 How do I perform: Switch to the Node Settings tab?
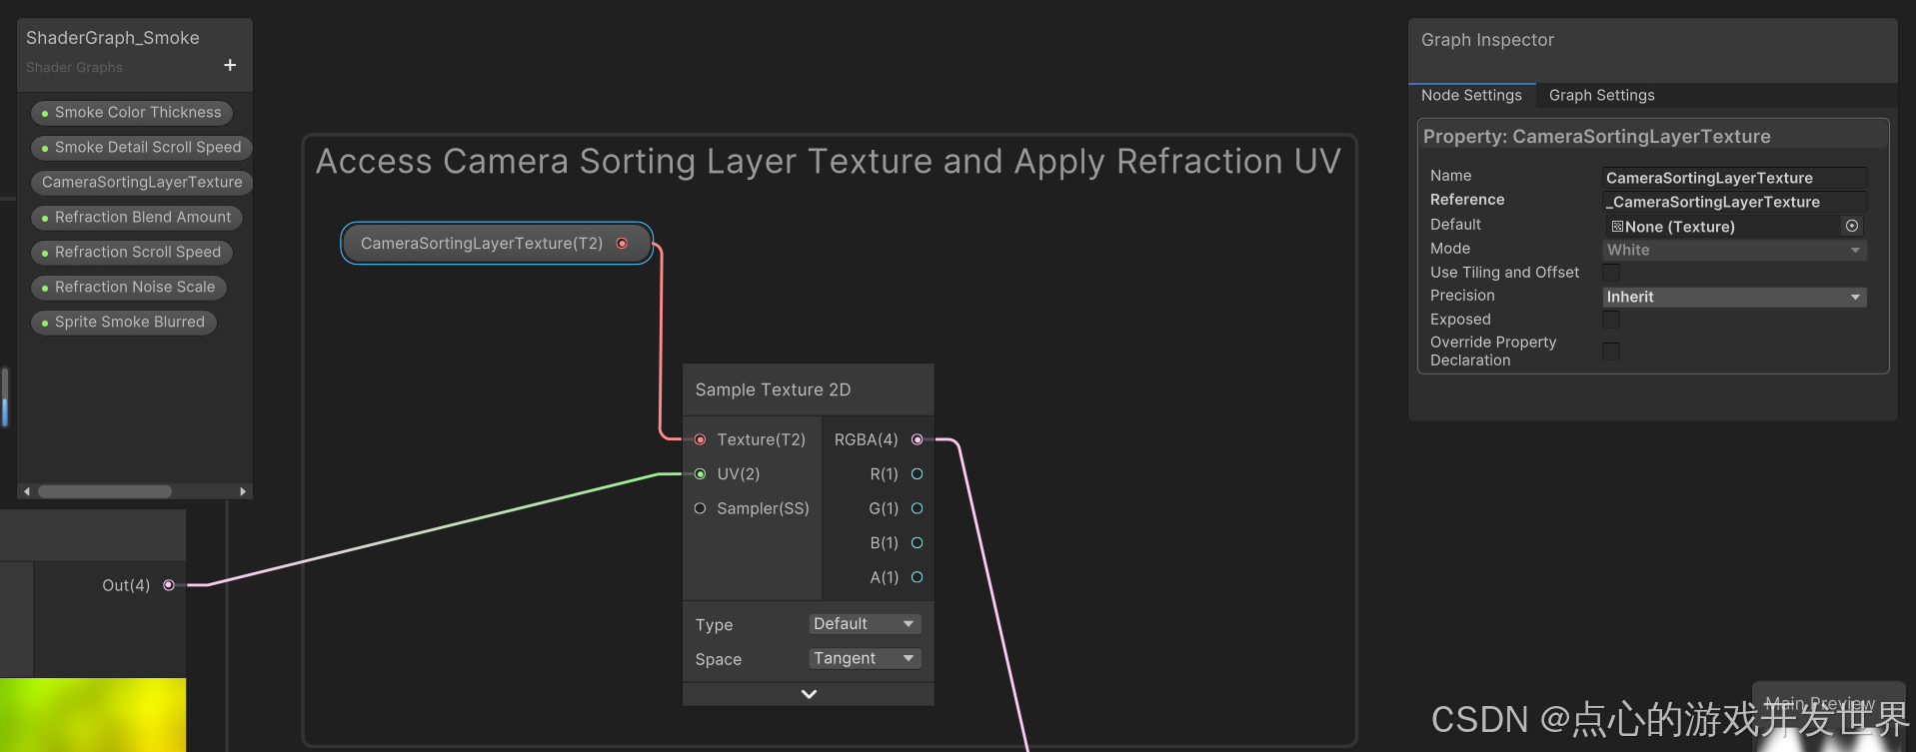click(x=1471, y=95)
